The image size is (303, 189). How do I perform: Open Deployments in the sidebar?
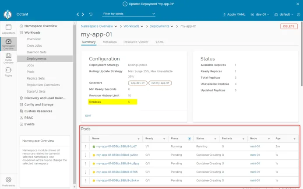[45, 59]
